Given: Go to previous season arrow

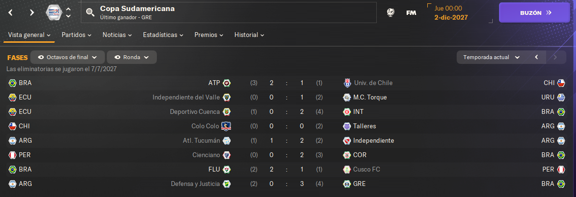Looking at the screenshot, I should [537, 57].
